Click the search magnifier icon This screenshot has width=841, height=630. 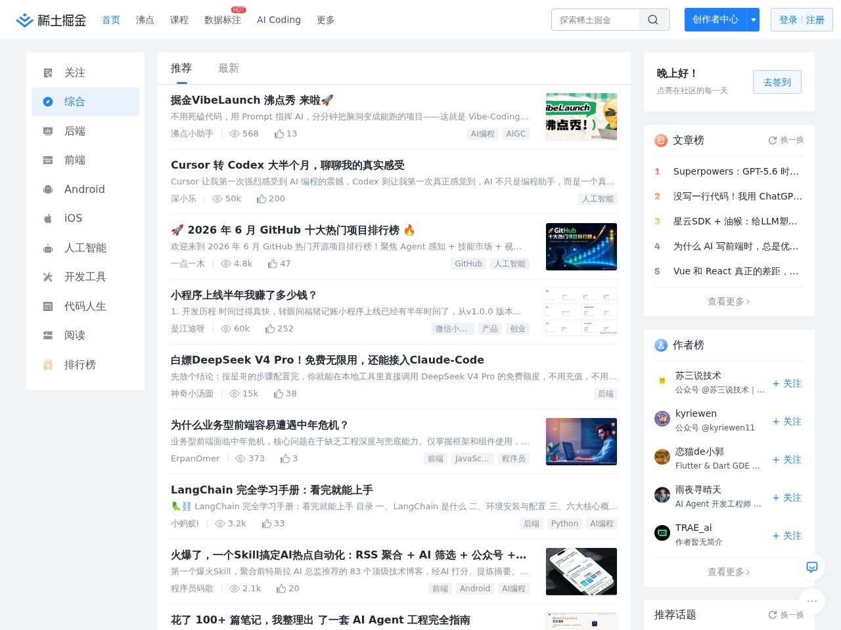653,20
